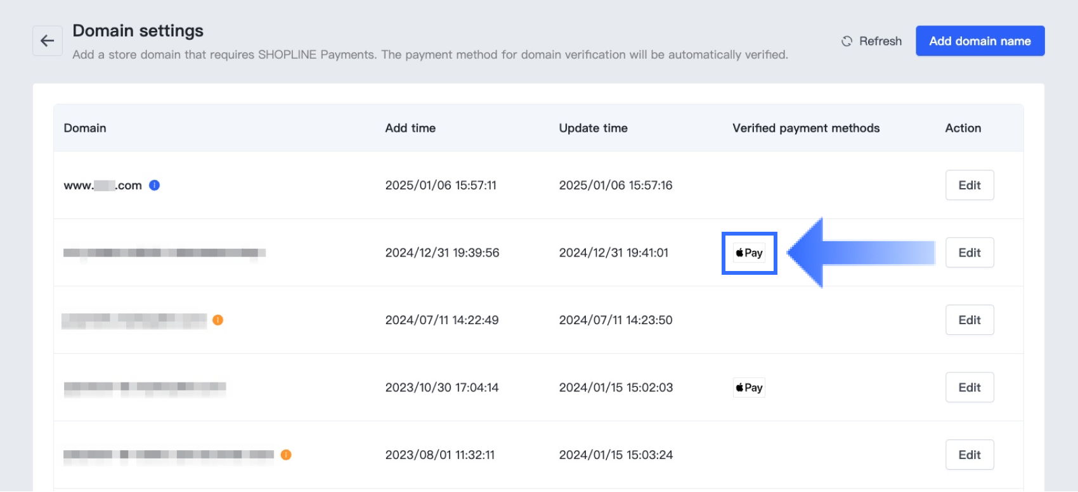Edit the domain added 2023/10/30
The height and width of the screenshot is (492, 1078).
[969, 388]
